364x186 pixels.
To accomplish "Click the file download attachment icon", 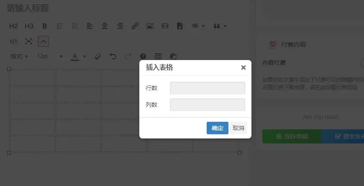I will pyautogui.click(x=180, y=26).
